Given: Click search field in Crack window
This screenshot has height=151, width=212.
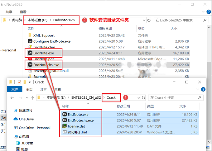Looking at the screenshot, I should 176,98.
